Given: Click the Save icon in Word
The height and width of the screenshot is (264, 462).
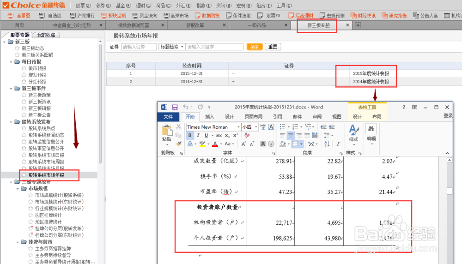Looking at the screenshot, I should click(x=175, y=107).
